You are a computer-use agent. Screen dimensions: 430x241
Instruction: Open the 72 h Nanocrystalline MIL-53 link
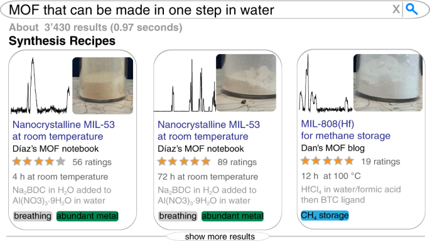[x=208, y=131]
